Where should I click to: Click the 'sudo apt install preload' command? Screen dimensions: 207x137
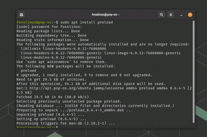[86, 22]
